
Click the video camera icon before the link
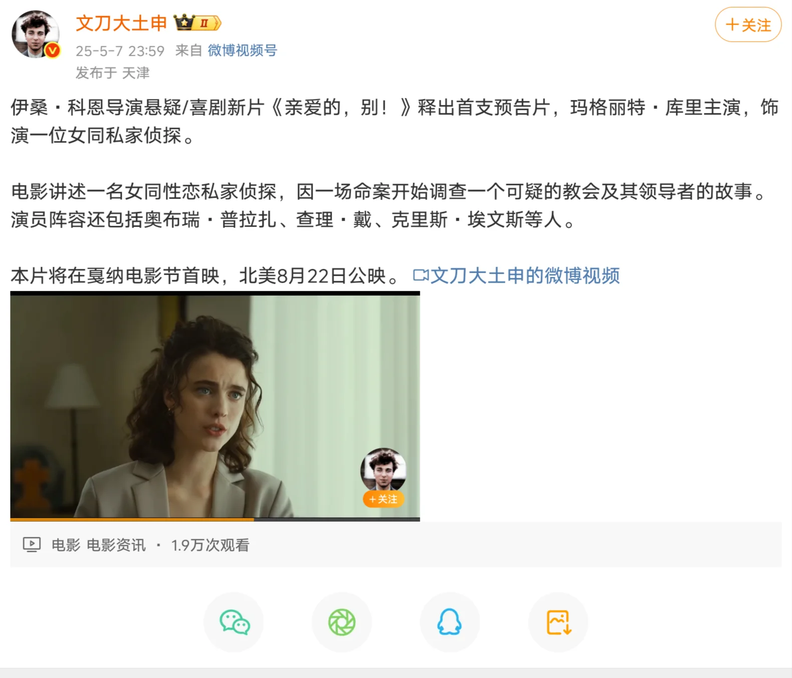[420, 275]
